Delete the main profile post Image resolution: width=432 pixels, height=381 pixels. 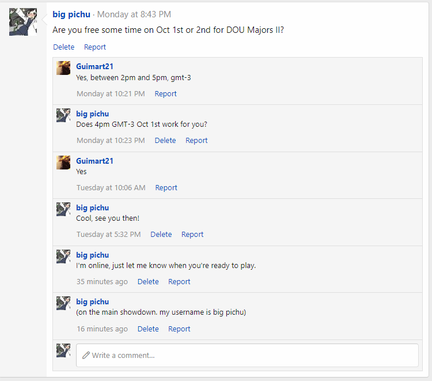(x=64, y=47)
